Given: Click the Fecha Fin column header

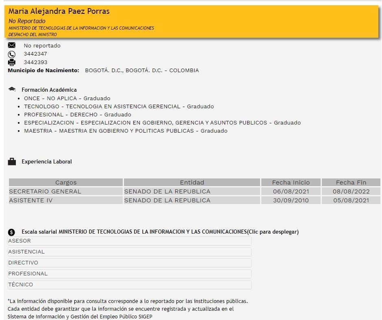Looking at the screenshot, I should tap(351, 183).
